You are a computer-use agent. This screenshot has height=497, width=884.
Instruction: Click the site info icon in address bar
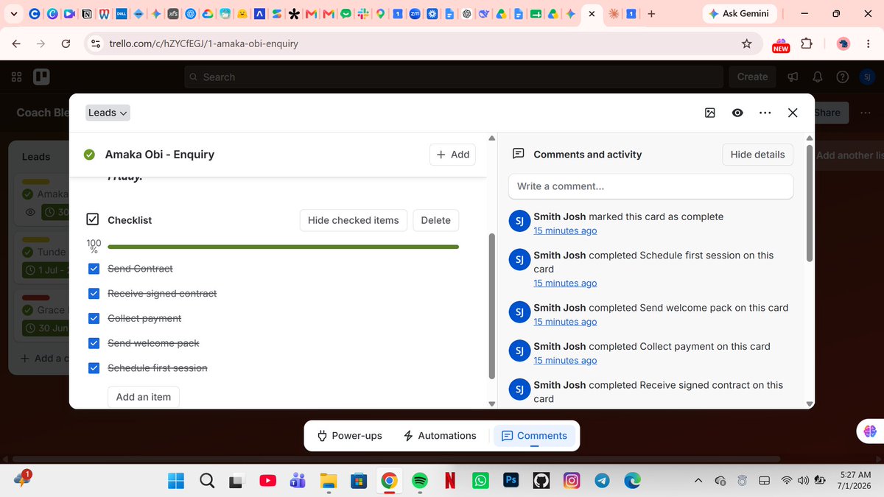pyautogui.click(x=95, y=43)
